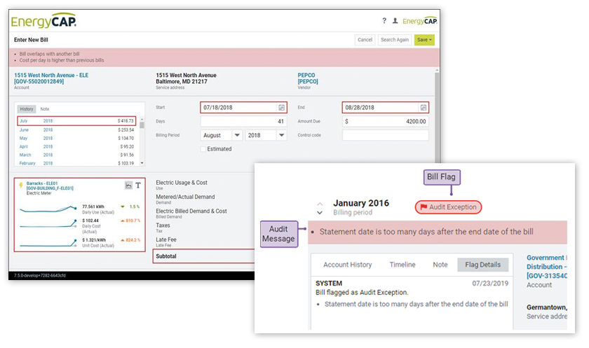Open the End date calendar picker
Image resolution: width=589 pixels, height=348 pixels.
(x=423, y=108)
